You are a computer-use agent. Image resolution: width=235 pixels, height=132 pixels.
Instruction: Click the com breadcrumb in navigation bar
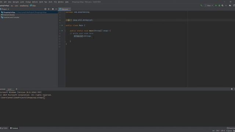coord(16,6)
